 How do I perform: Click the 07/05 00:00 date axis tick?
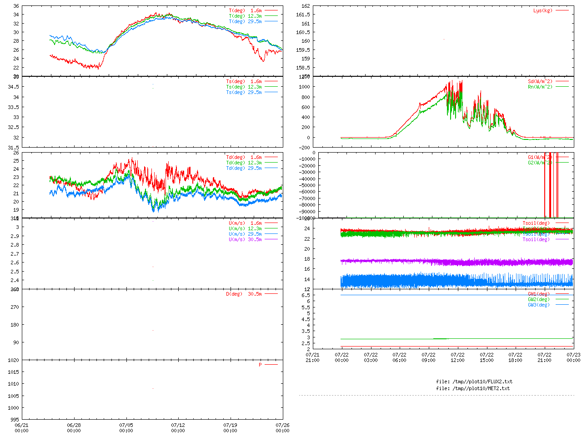click(126, 428)
